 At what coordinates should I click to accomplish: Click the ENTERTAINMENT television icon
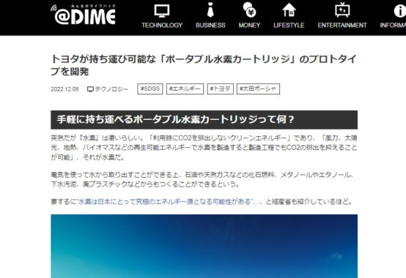[x=342, y=10]
